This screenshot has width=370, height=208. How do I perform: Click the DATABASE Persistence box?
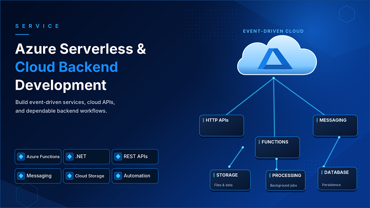click(338, 178)
